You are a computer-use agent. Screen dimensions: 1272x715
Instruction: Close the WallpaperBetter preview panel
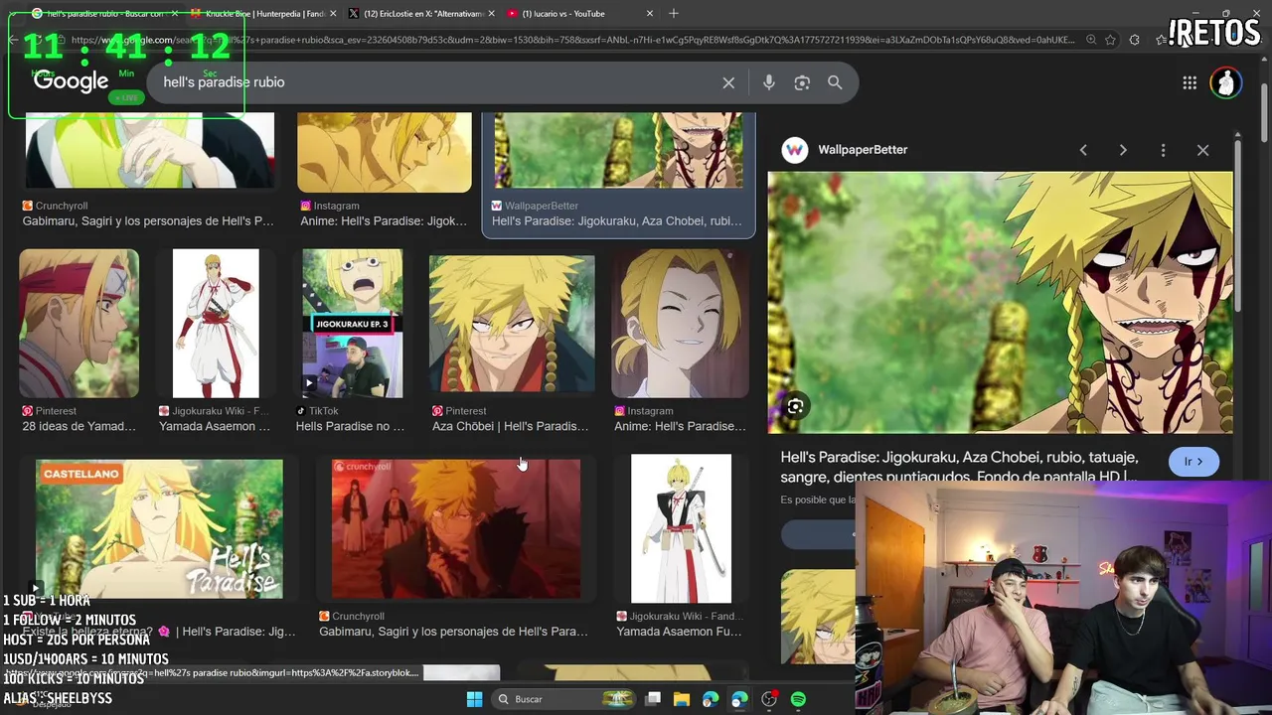click(x=1202, y=150)
